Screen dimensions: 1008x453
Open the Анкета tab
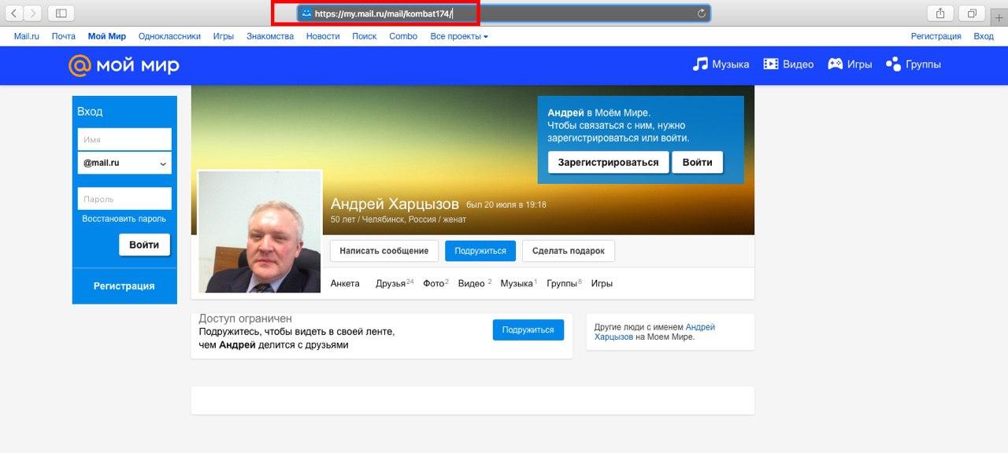point(345,283)
